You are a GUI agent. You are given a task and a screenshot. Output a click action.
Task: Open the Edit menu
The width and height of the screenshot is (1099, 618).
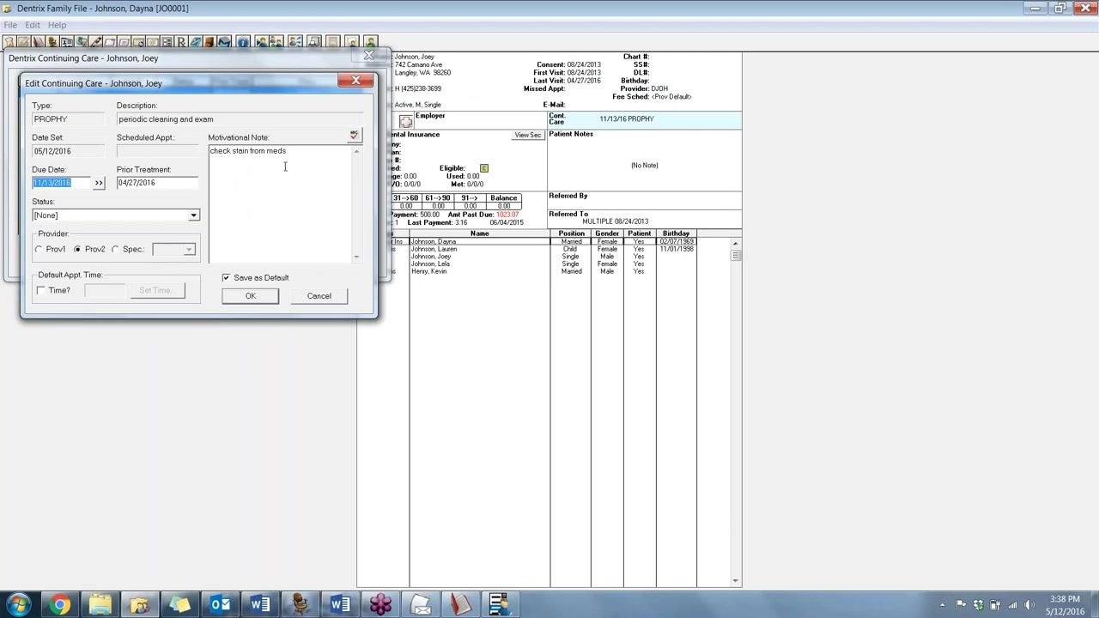coord(33,25)
